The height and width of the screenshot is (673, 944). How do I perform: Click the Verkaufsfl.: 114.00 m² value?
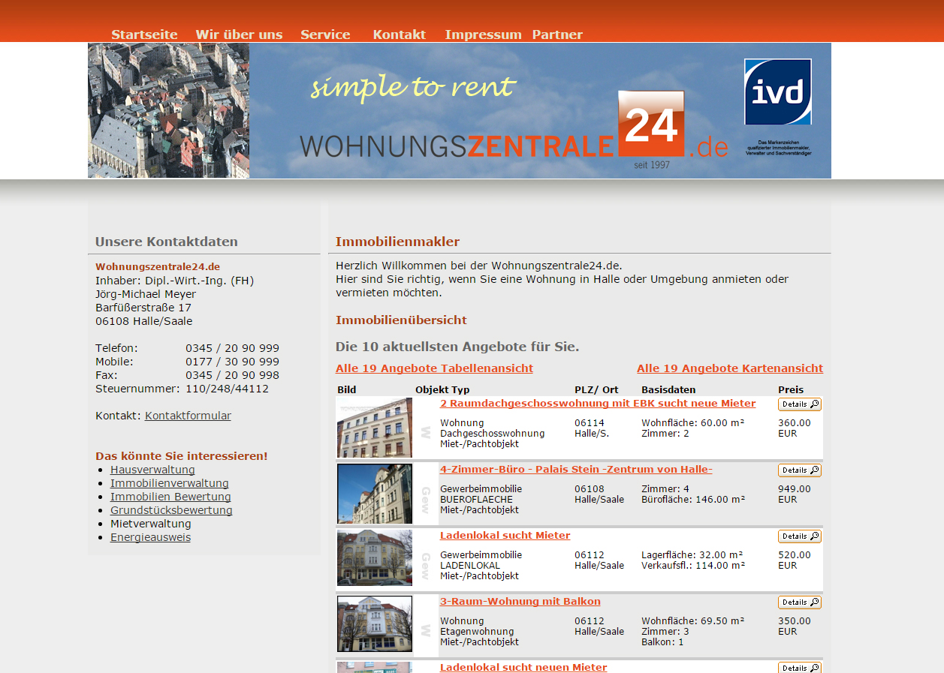pos(692,566)
